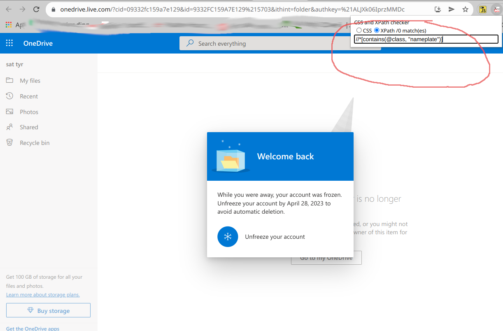
Task: Click Get the OneDrive apps link
Action: 33,329
